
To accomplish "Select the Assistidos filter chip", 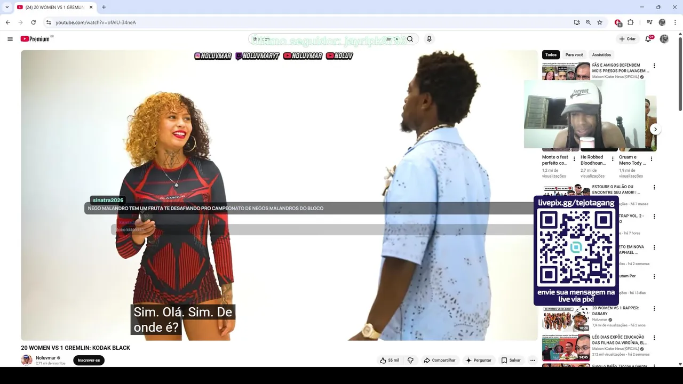I will tap(601, 55).
